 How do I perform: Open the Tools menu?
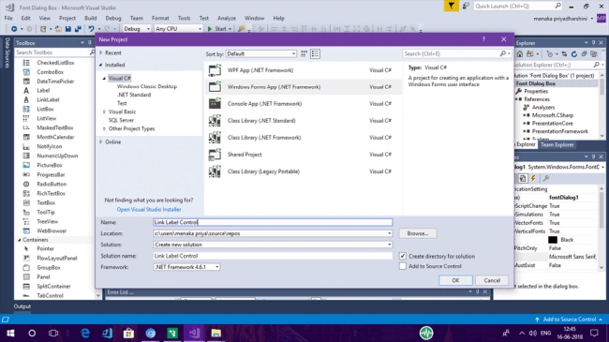click(184, 18)
